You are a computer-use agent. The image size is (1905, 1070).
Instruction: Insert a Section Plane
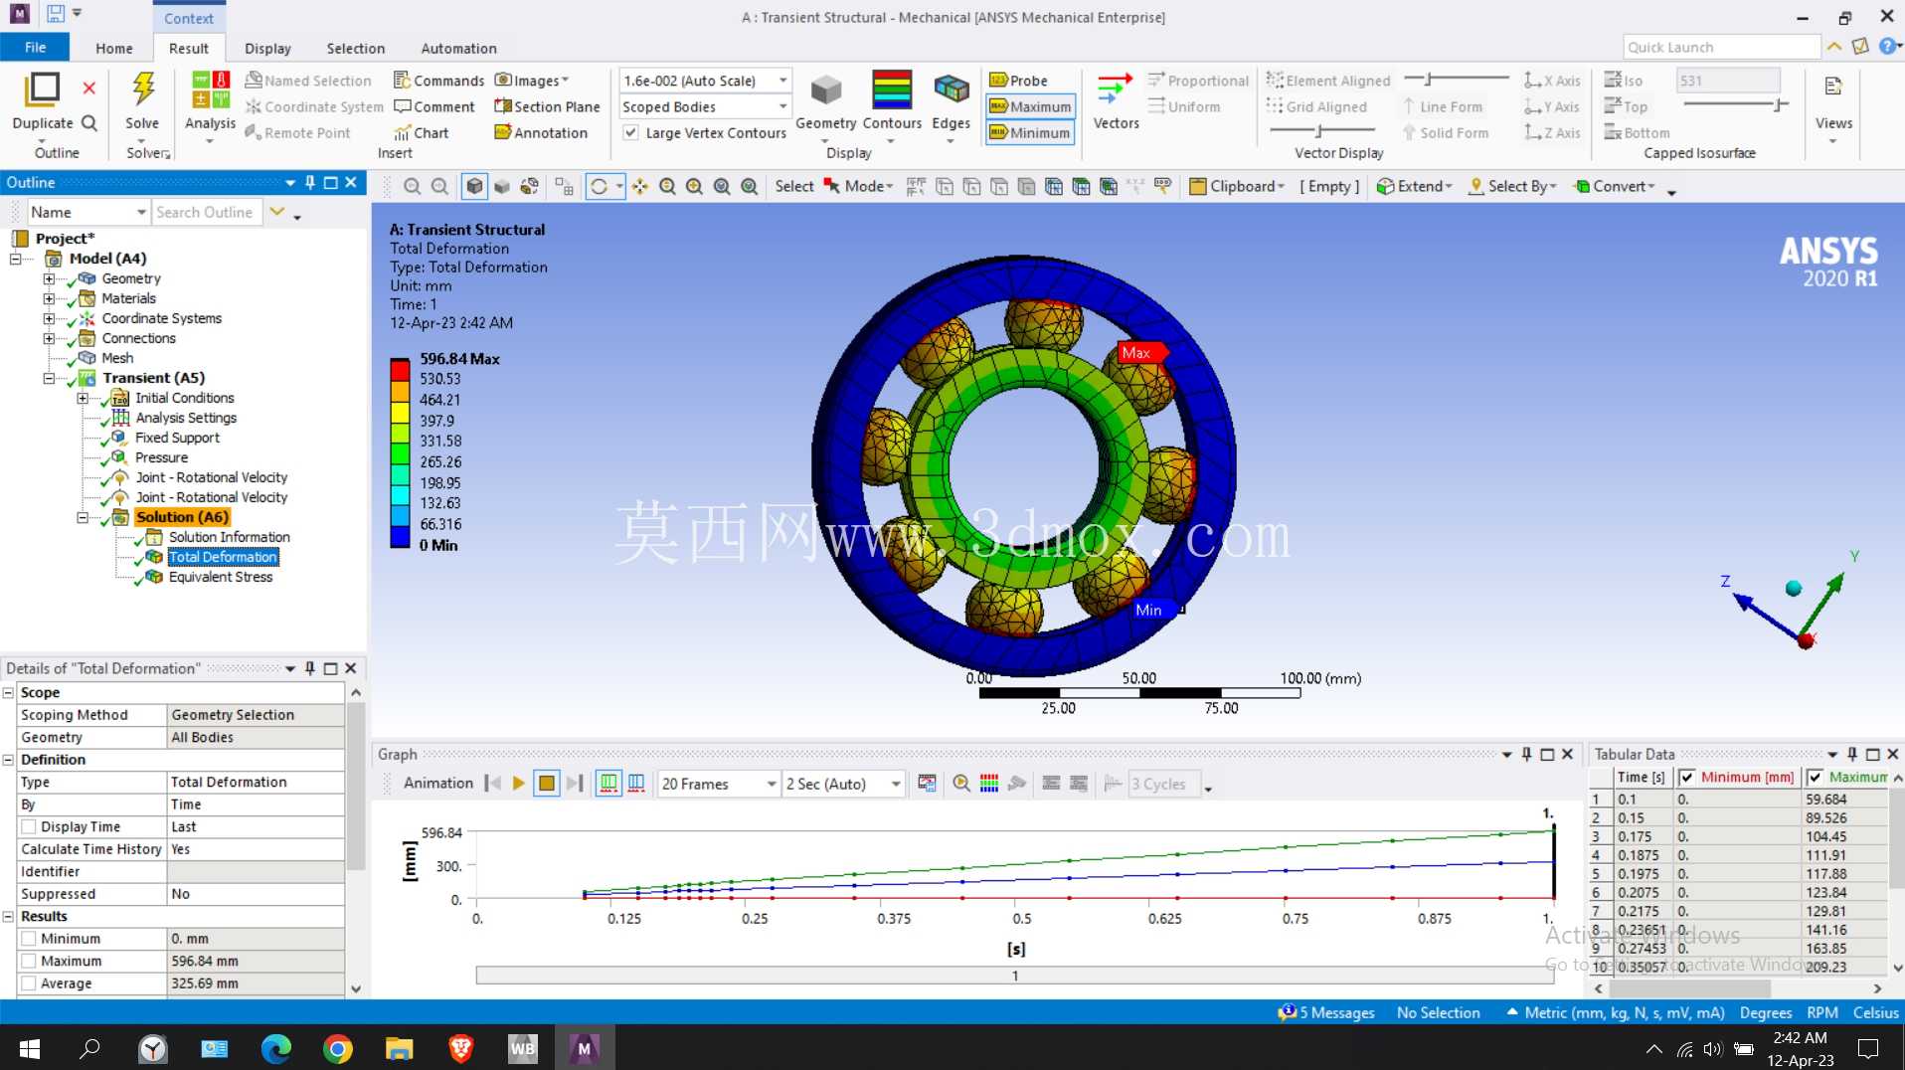point(547,106)
